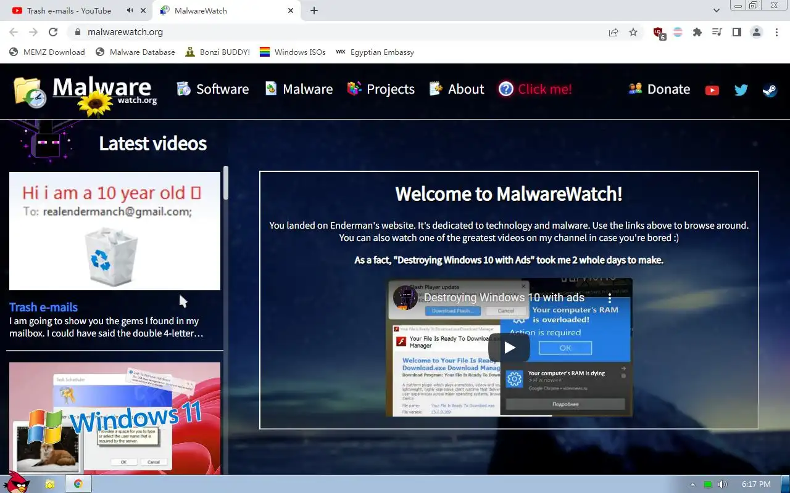Click the embedded video channel avatar
Image resolution: width=790 pixels, height=493 pixels.
405,298
